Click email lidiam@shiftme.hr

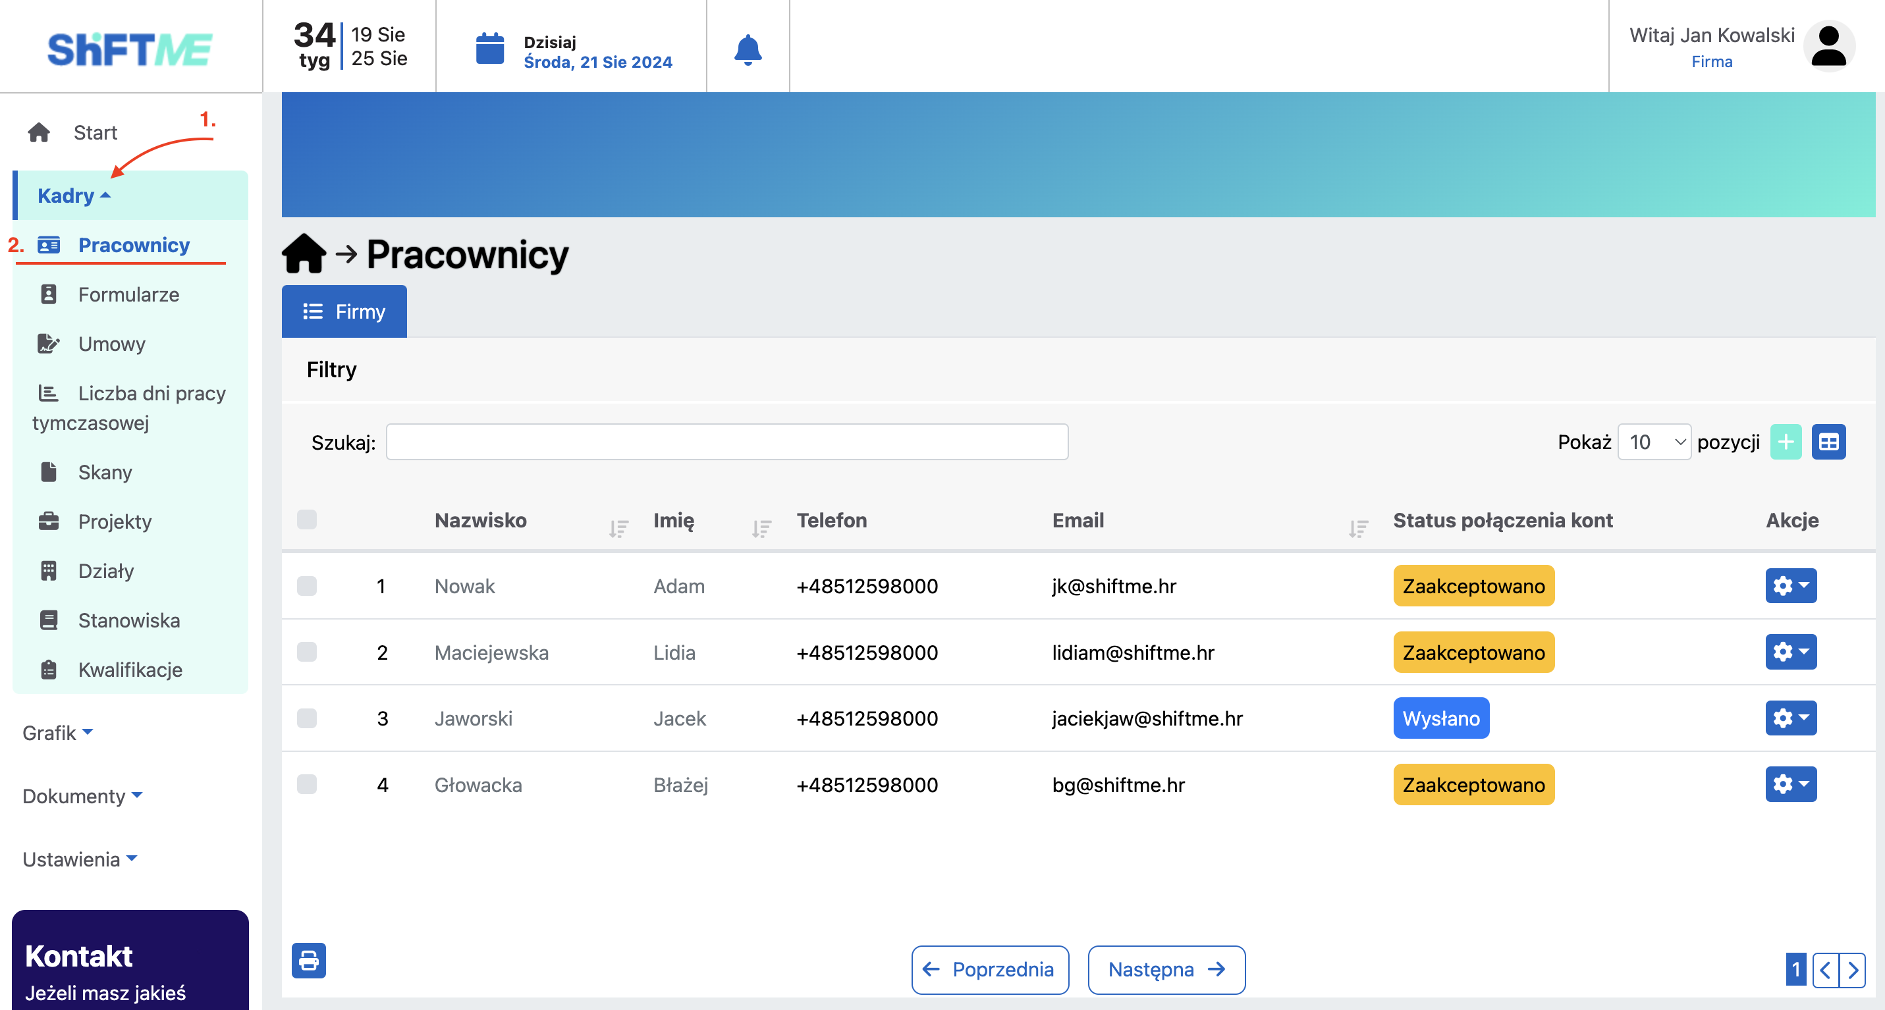(1133, 652)
